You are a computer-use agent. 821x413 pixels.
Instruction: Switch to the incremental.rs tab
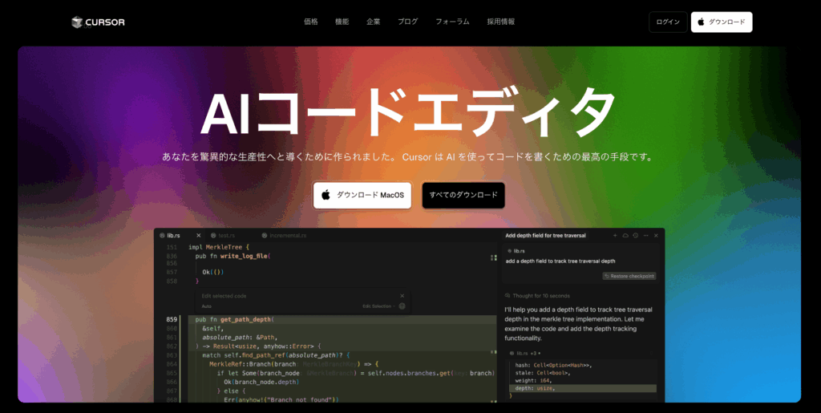285,236
